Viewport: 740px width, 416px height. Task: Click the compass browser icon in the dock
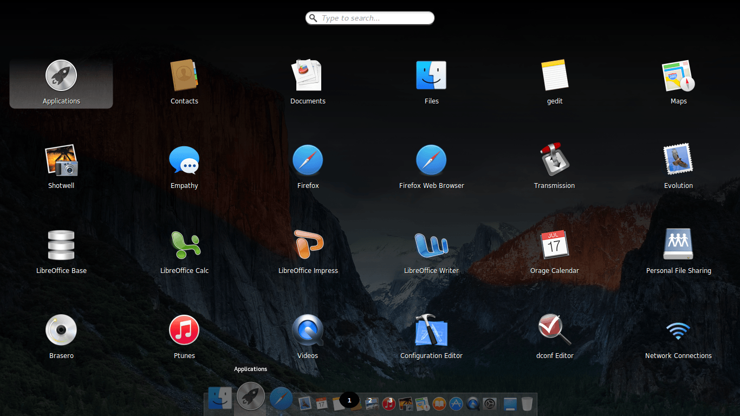[x=281, y=398]
